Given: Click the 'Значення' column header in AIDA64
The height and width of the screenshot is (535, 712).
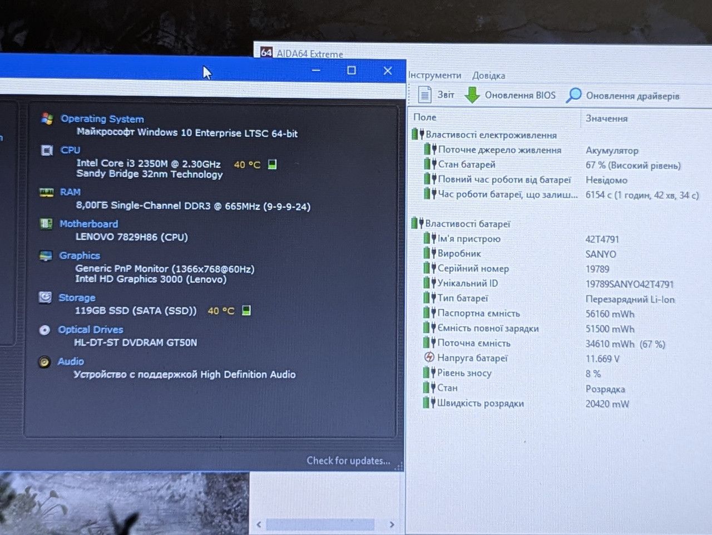Looking at the screenshot, I should click(606, 118).
